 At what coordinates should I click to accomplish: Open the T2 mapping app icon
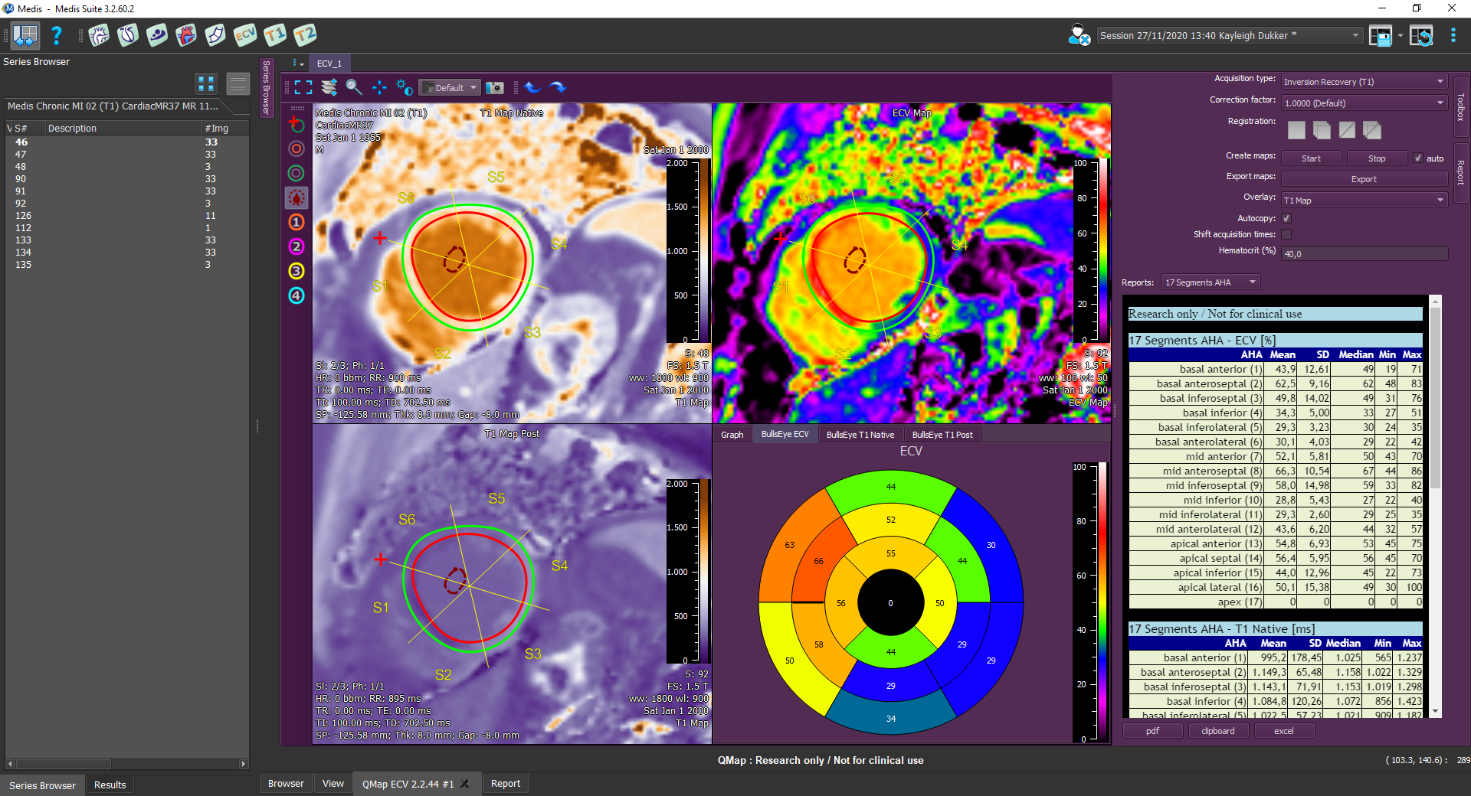pyautogui.click(x=304, y=35)
